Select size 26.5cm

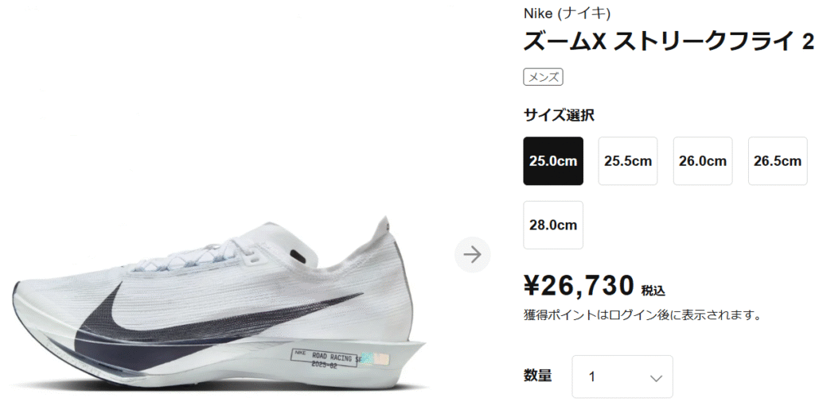[x=778, y=160]
